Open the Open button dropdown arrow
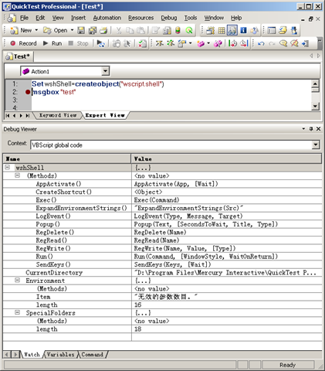 point(72,30)
